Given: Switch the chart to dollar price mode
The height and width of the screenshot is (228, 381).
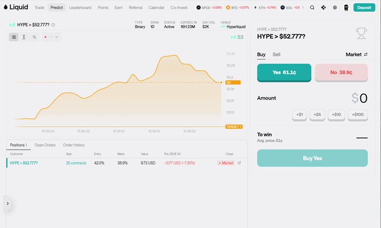Looking at the screenshot, I should coord(14,37).
